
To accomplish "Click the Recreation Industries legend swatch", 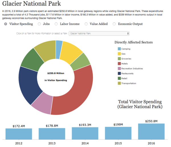I will point(119,69).
